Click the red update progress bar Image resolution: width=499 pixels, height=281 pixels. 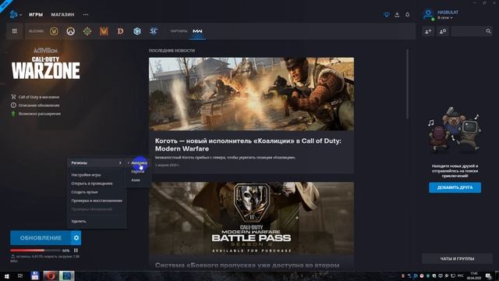[x=35, y=251]
